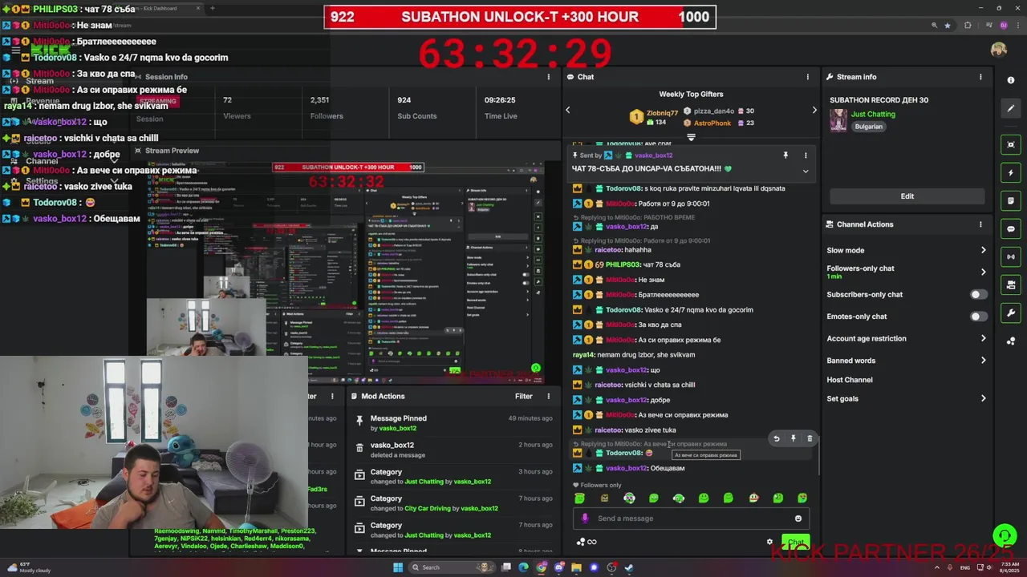Screen dimensions: 1027x577
Task: Click Edit stream info button
Action: pos(907,196)
